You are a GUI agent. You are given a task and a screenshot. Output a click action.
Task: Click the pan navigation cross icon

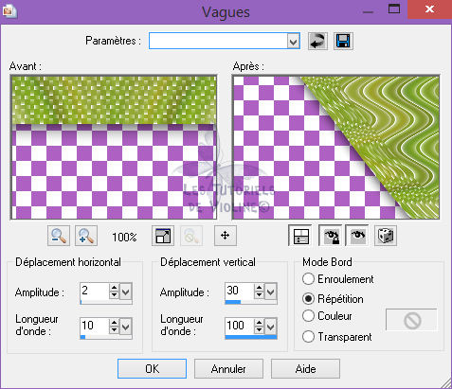pos(225,236)
